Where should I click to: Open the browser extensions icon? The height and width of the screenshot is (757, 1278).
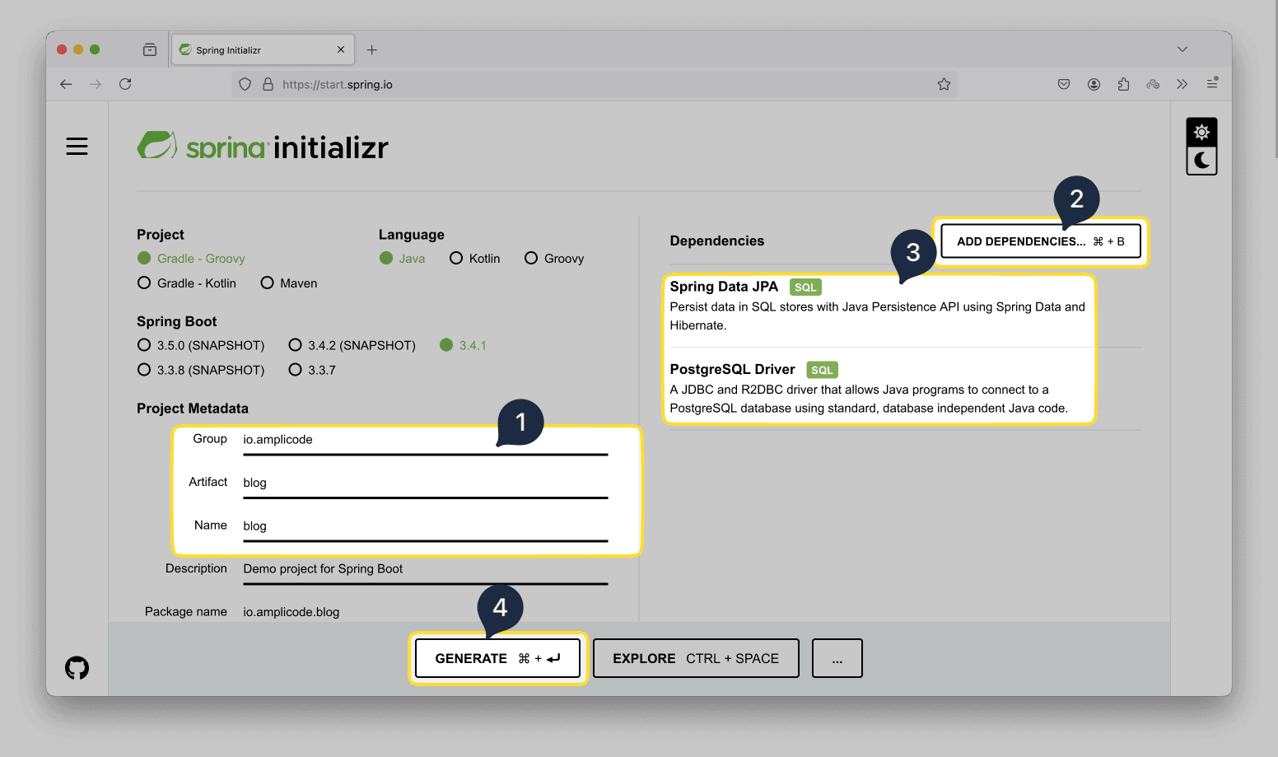tap(1123, 84)
